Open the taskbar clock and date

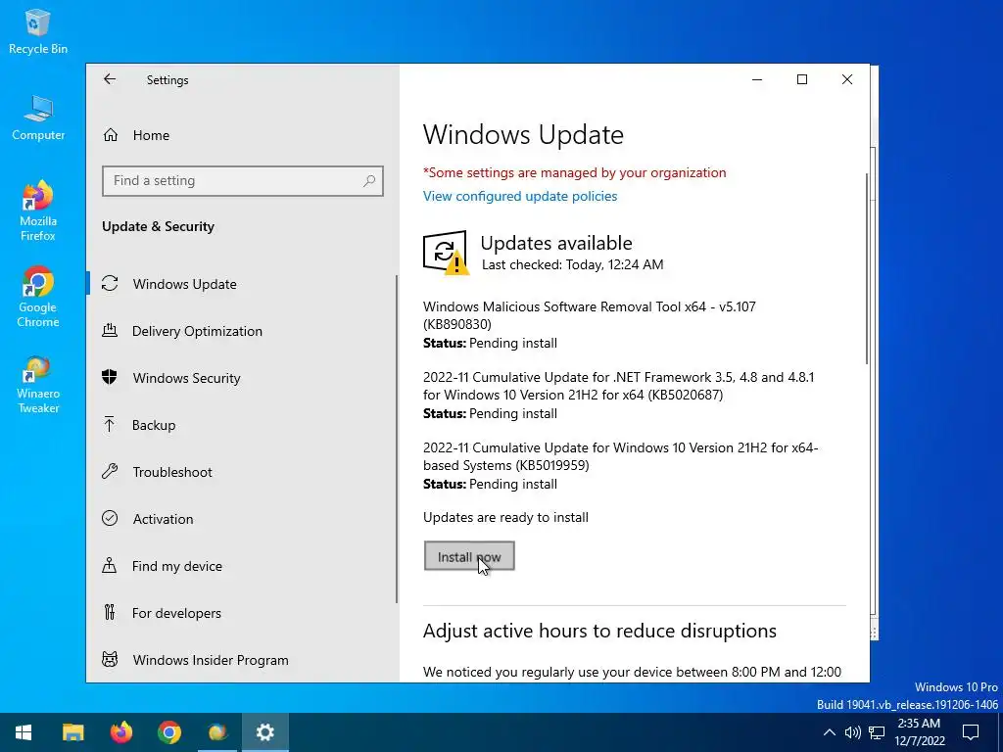pyautogui.click(x=919, y=732)
